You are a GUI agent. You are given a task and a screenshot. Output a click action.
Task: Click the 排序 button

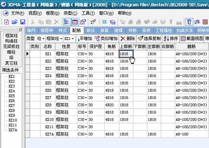coord(171,39)
